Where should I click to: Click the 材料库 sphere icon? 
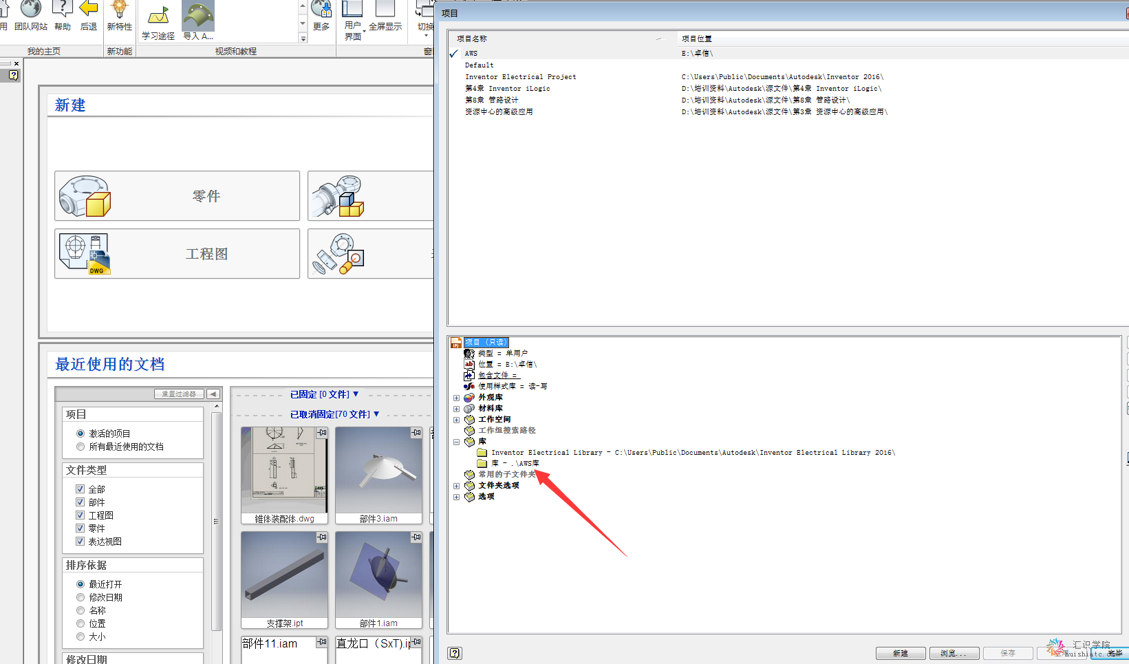(x=469, y=408)
